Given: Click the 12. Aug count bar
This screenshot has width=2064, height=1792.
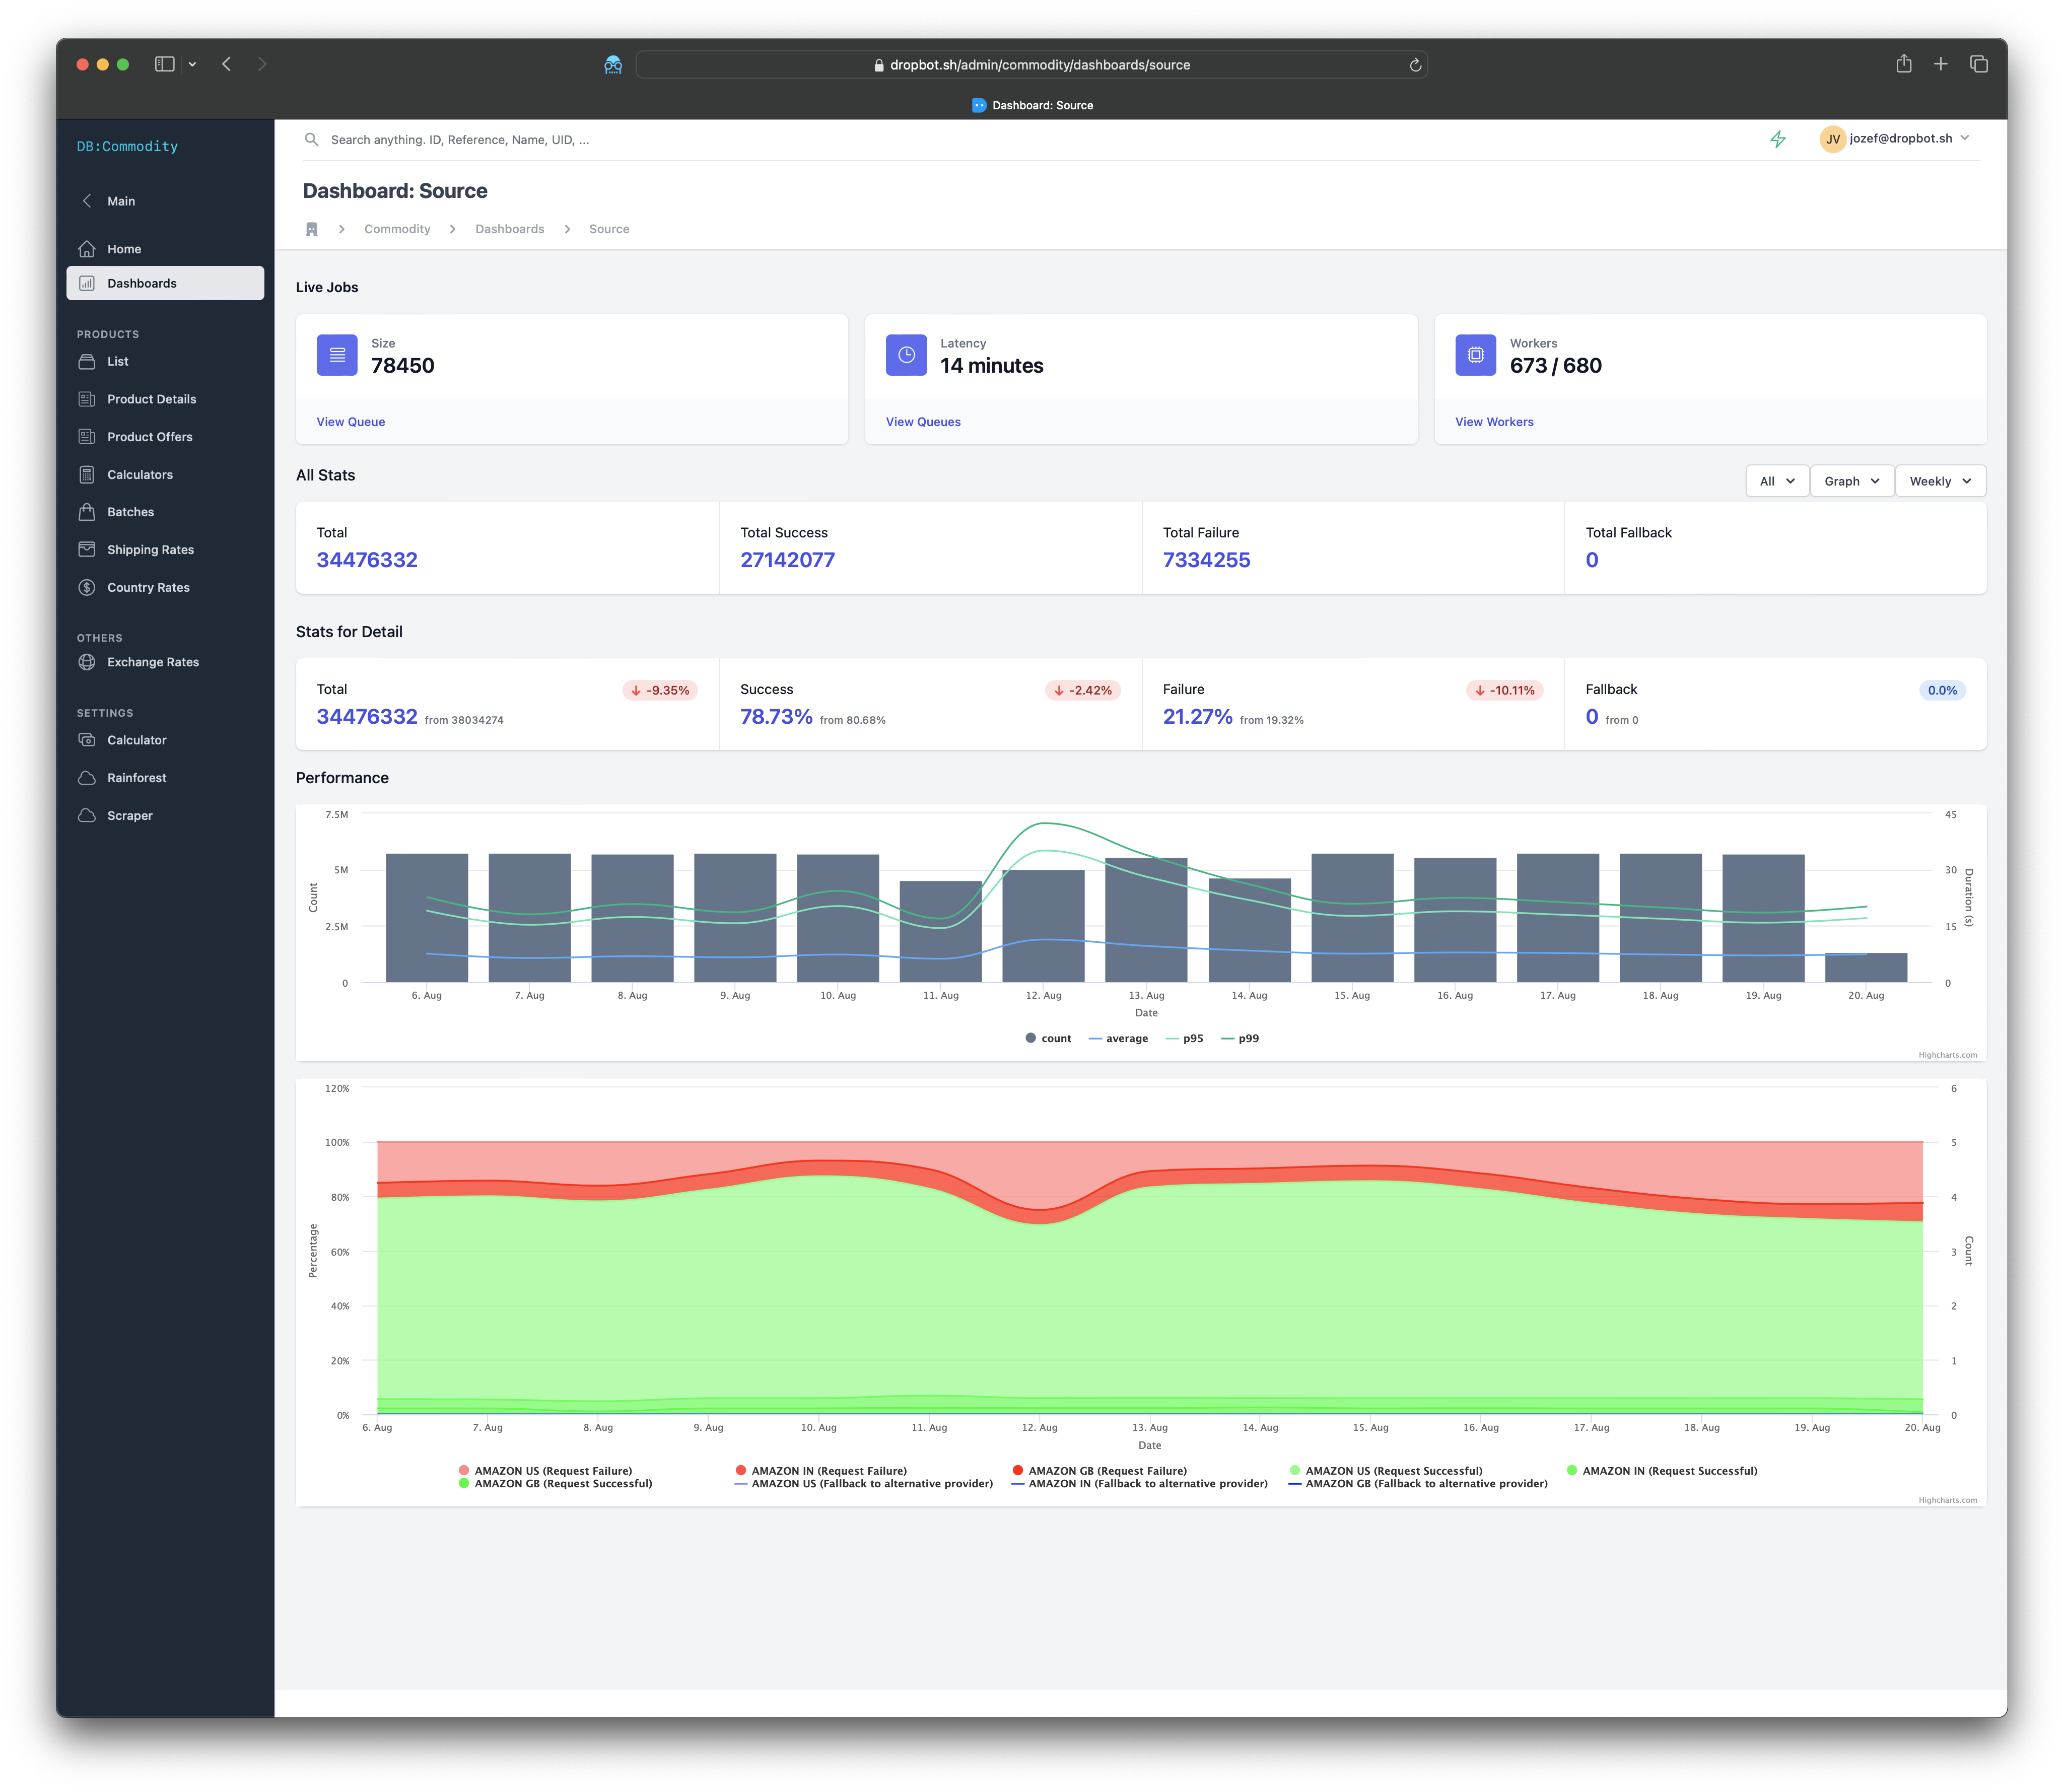Looking at the screenshot, I should coord(1043,926).
